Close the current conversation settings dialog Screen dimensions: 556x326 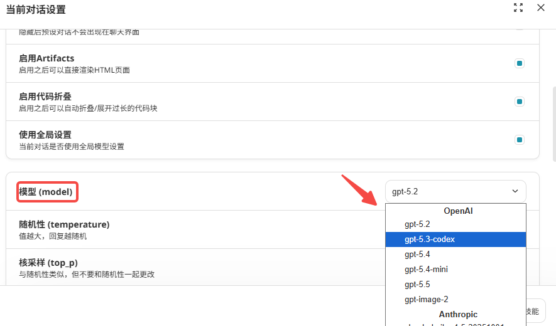[x=541, y=8]
